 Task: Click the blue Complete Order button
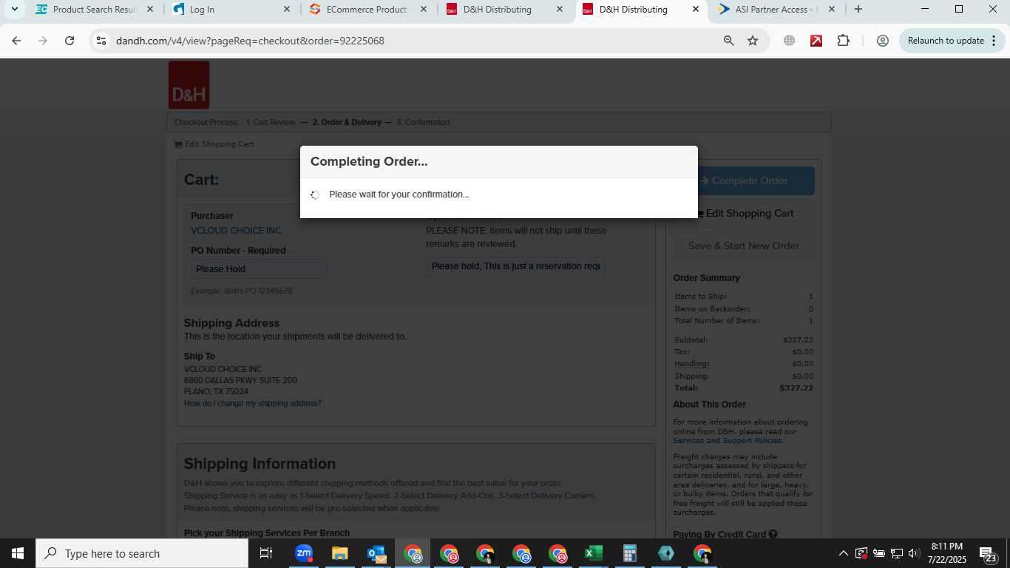point(743,180)
